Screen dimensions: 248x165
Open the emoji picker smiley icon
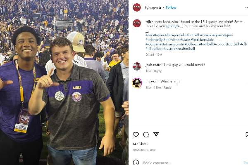(x=136, y=163)
